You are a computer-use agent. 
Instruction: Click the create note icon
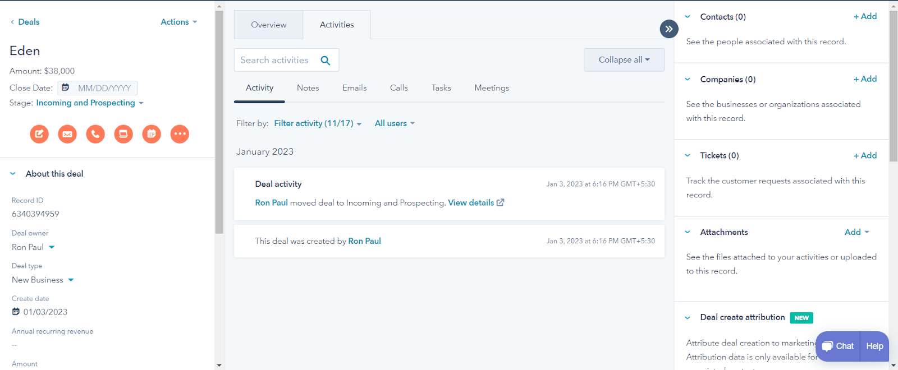pos(39,134)
